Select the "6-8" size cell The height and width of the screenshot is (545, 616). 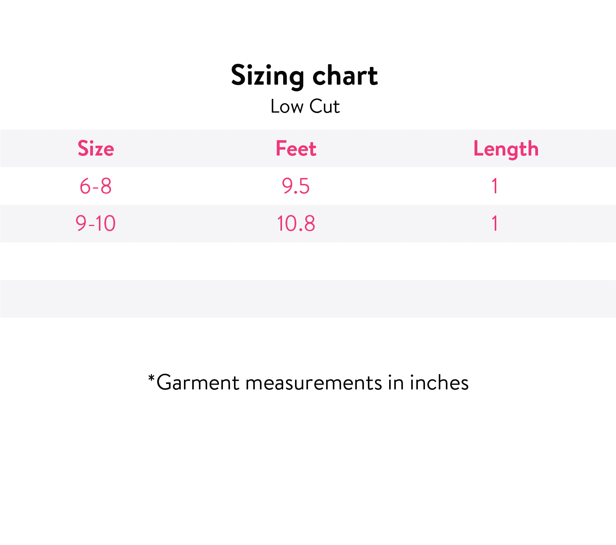[96, 186]
